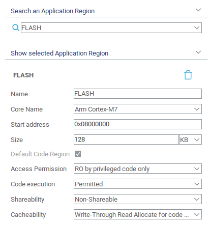Open the Shareability dropdown

click(x=138, y=199)
